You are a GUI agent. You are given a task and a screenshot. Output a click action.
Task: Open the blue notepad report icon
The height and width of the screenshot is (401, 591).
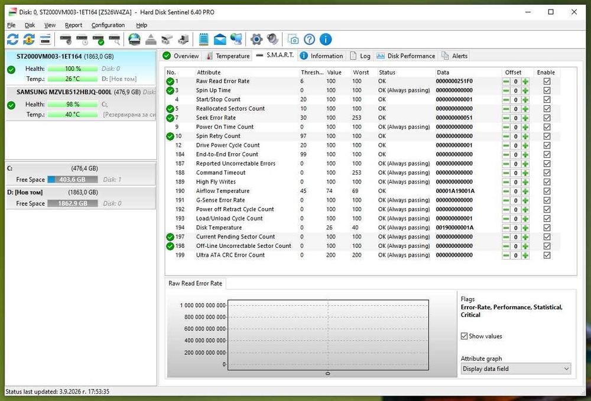point(203,39)
